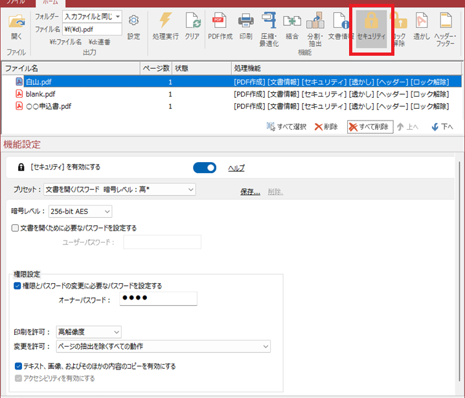Enable 文書を開くために必要なパスワード checkbox
Viewport: 465px width, 398px height.
[x=16, y=228]
